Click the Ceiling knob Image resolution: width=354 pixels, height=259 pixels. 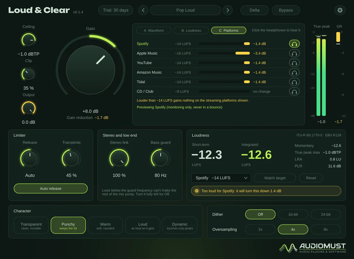29,40
